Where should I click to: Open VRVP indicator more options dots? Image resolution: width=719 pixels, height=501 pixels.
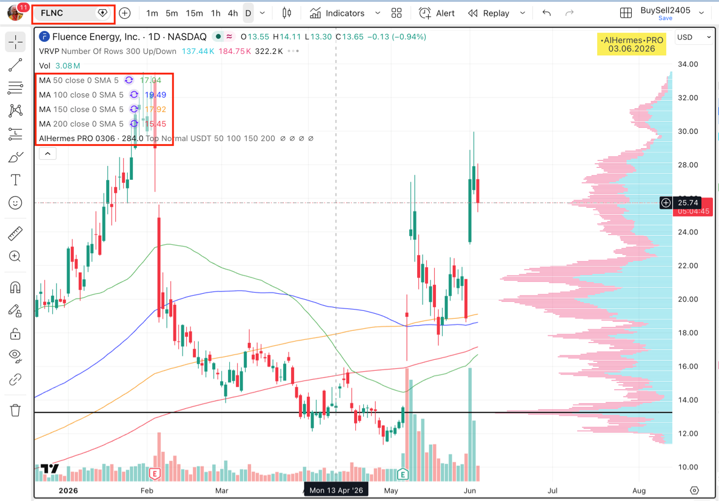[x=293, y=51]
